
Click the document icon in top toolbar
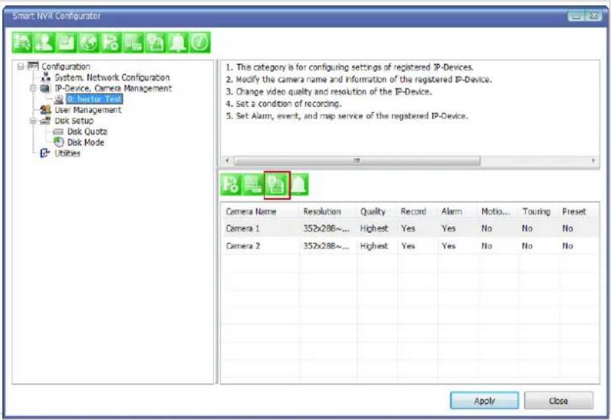click(x=155, y=43)
